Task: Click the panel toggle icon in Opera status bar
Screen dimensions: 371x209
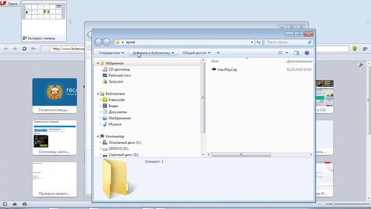Action: coord(5,204)
